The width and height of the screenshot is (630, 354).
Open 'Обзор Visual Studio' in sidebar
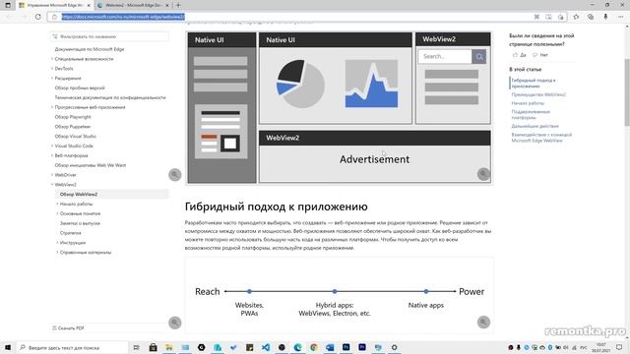click(75, 136)
